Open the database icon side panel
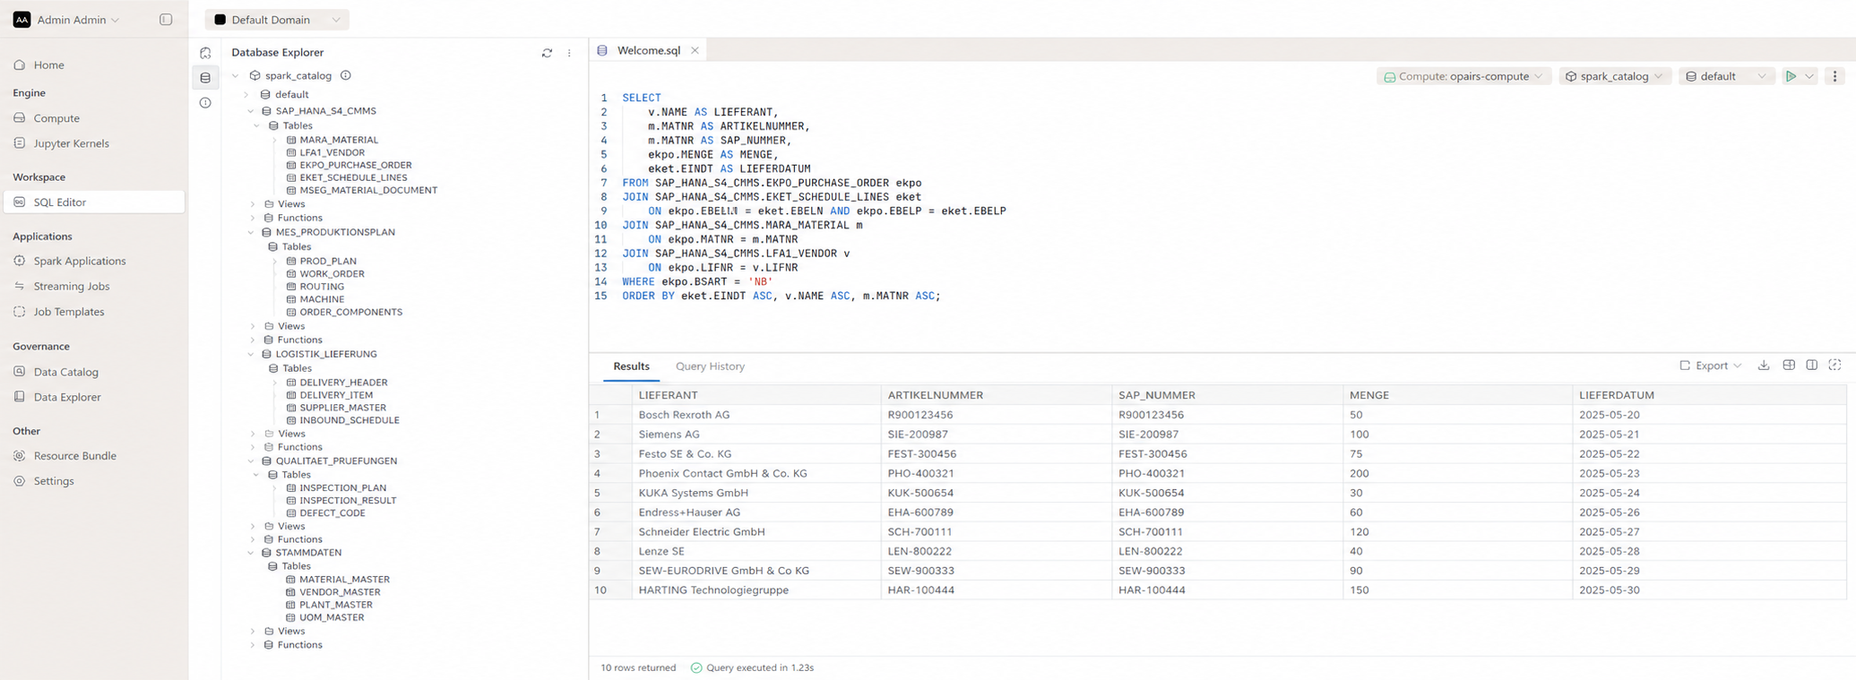Viewport: 1856px width, 680px height. click(x=205, y=78)
